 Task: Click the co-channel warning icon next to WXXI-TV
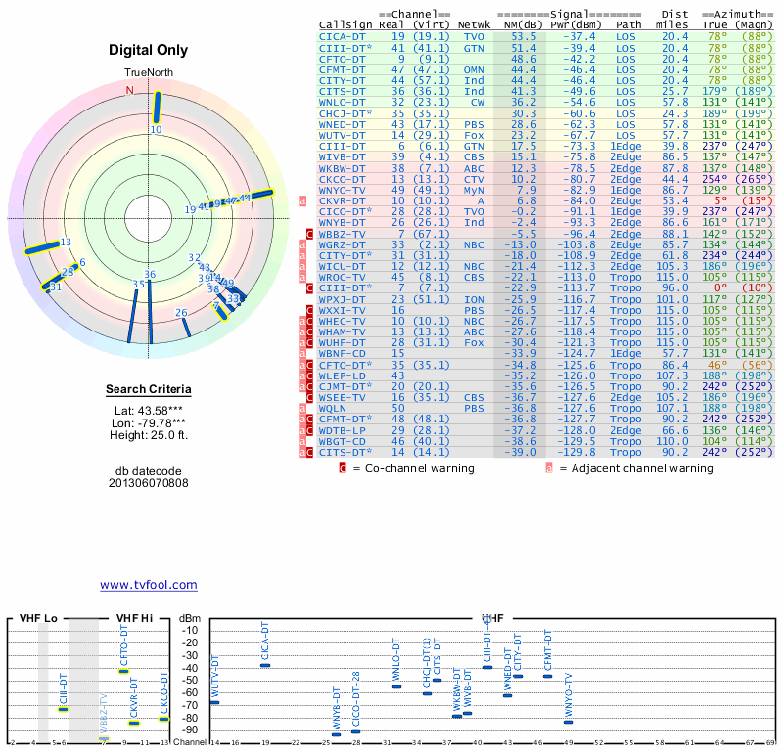309,310
